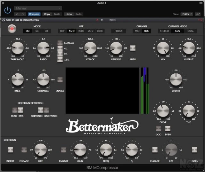Viewport: 205px width, 172px height.
Task: Set HPF to 30Hz
Action: pyautogui.click(x=100, y=31)
